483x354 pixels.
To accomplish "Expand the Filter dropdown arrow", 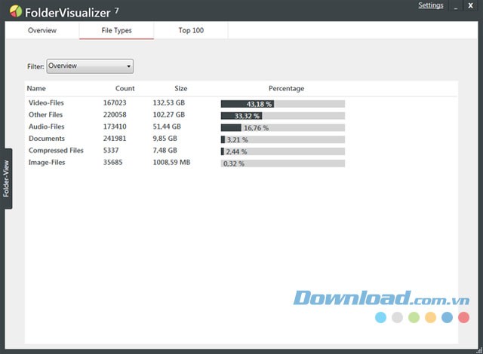I will pos(129,66).
